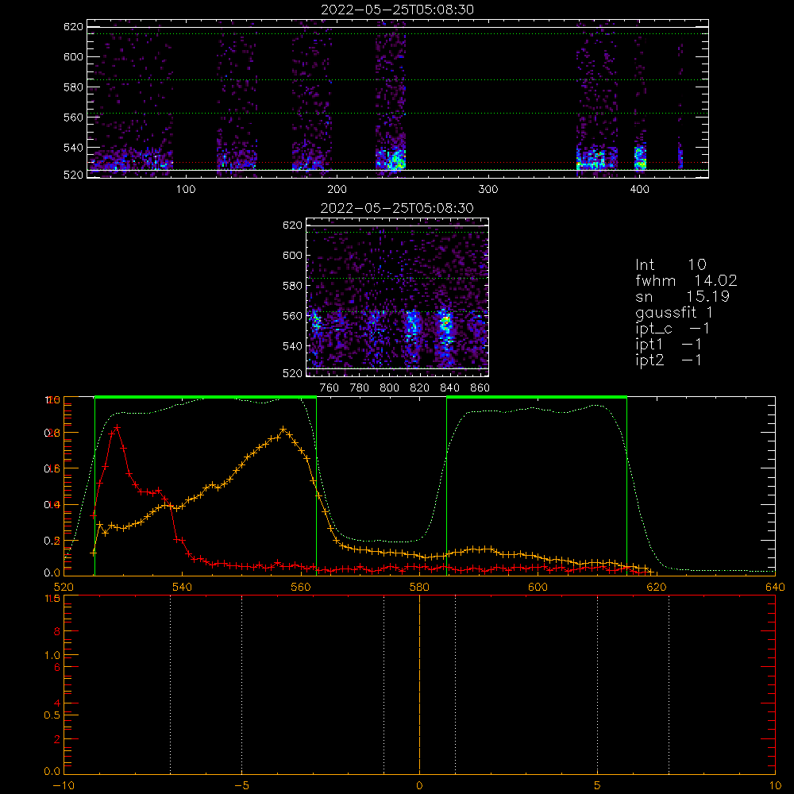Screen dimensions: 794x794
Task: Click the thick green bar over the left window
Action: [x=206, y=398]
